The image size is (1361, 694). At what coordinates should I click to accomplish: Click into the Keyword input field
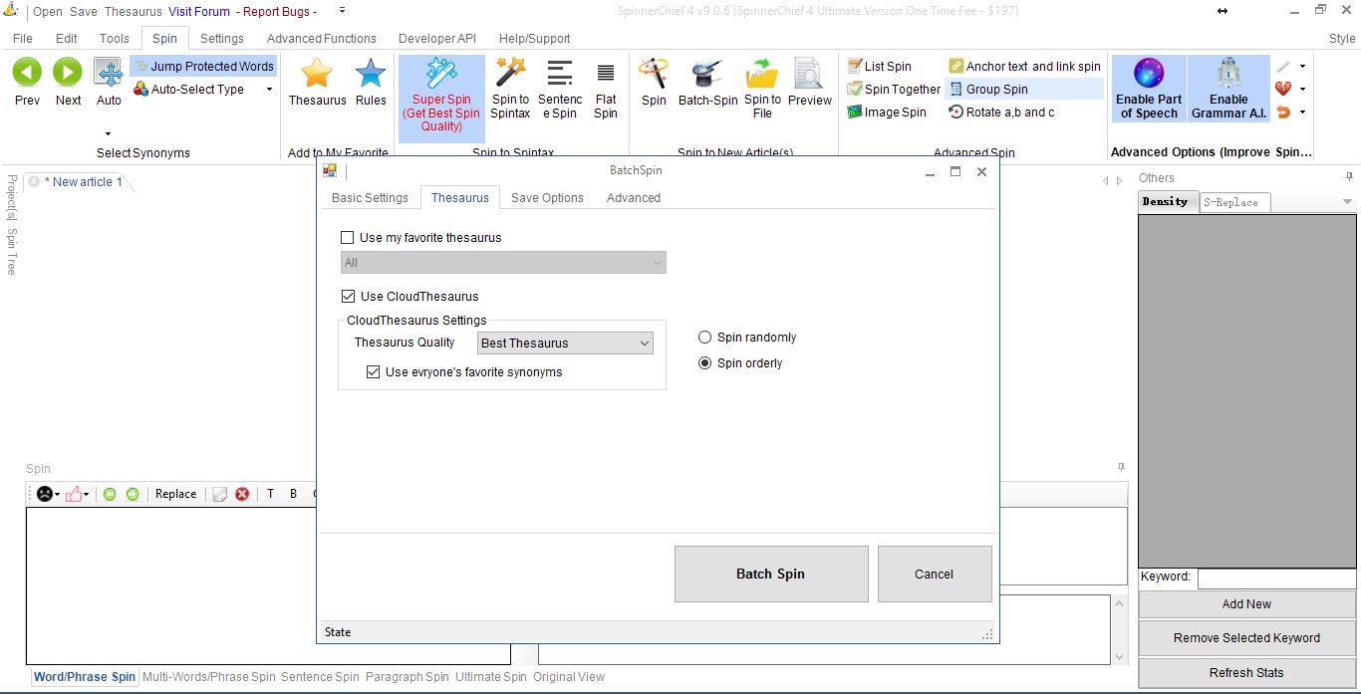(x=1275, y=578)
